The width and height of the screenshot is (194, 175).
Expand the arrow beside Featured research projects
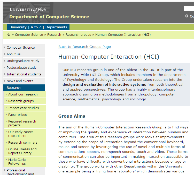(6, 121)
